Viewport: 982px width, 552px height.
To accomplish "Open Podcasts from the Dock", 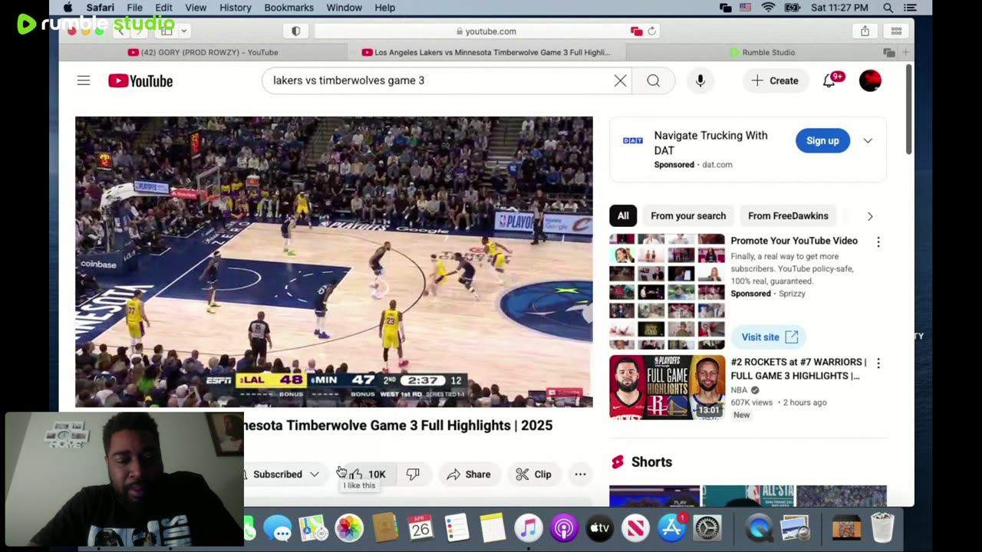I will point(564,529).
